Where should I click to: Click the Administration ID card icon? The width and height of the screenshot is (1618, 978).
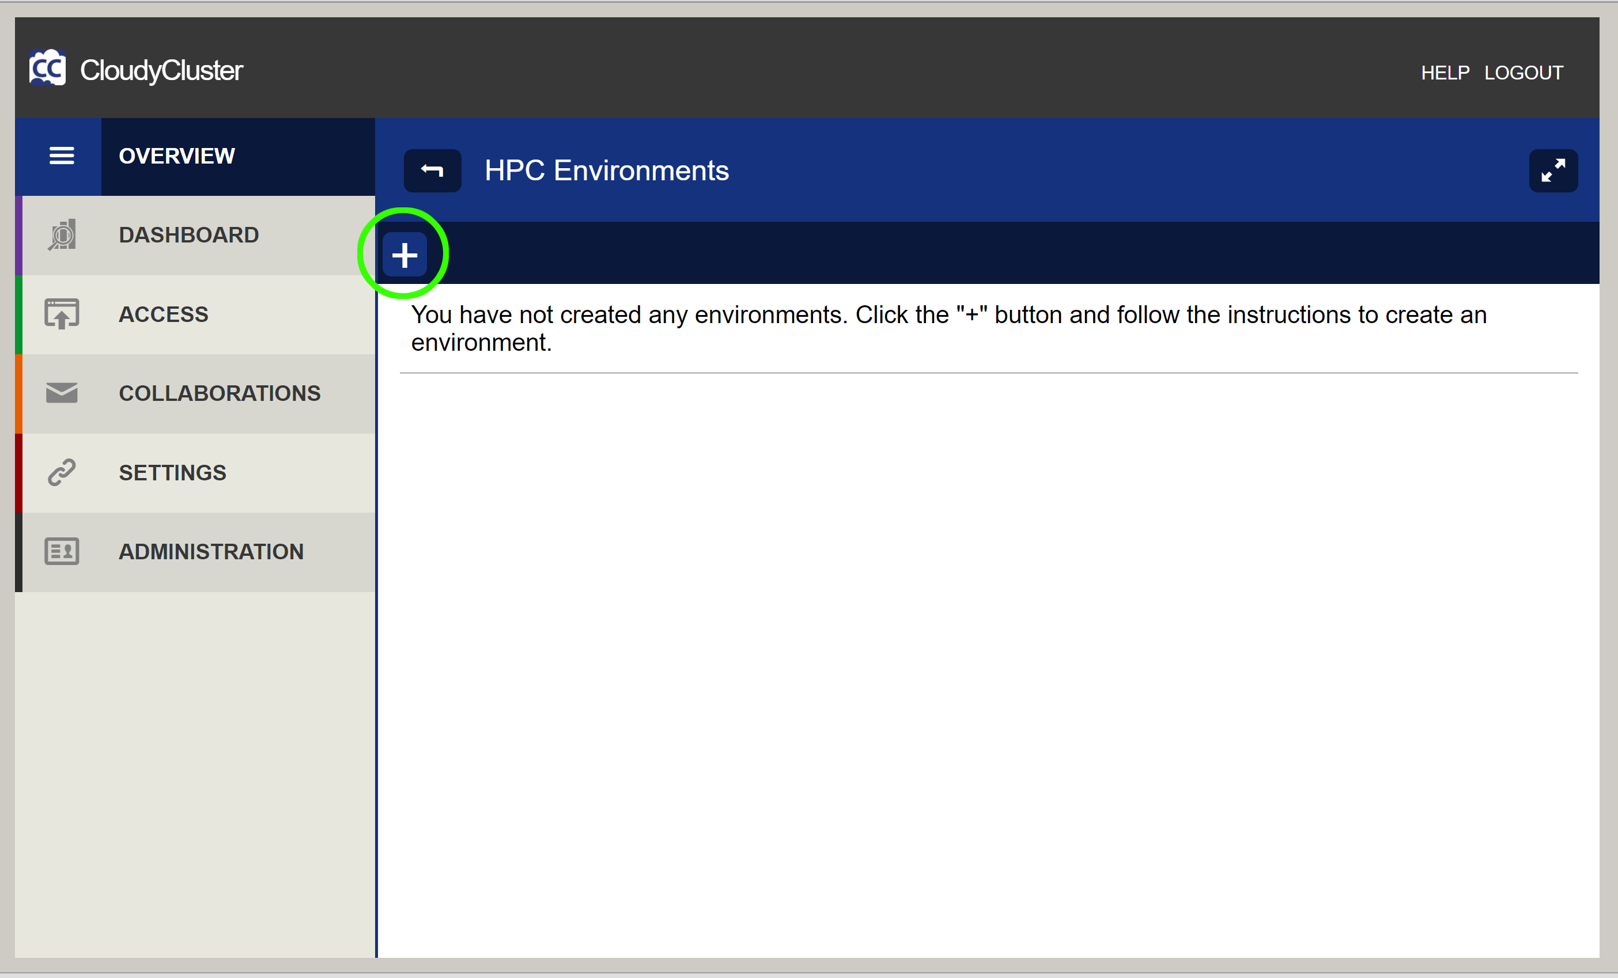click(x=62, y=551)
